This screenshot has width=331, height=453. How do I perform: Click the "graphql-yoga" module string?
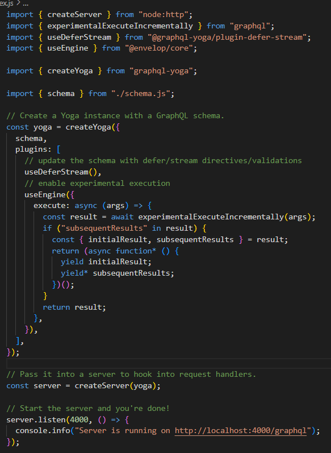point(161,71)
